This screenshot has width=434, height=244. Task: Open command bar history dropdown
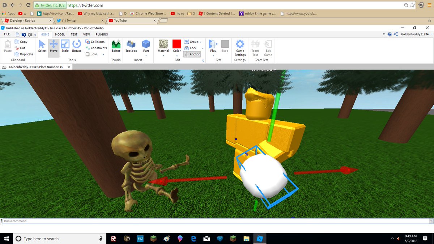click(x=431, y=221)
